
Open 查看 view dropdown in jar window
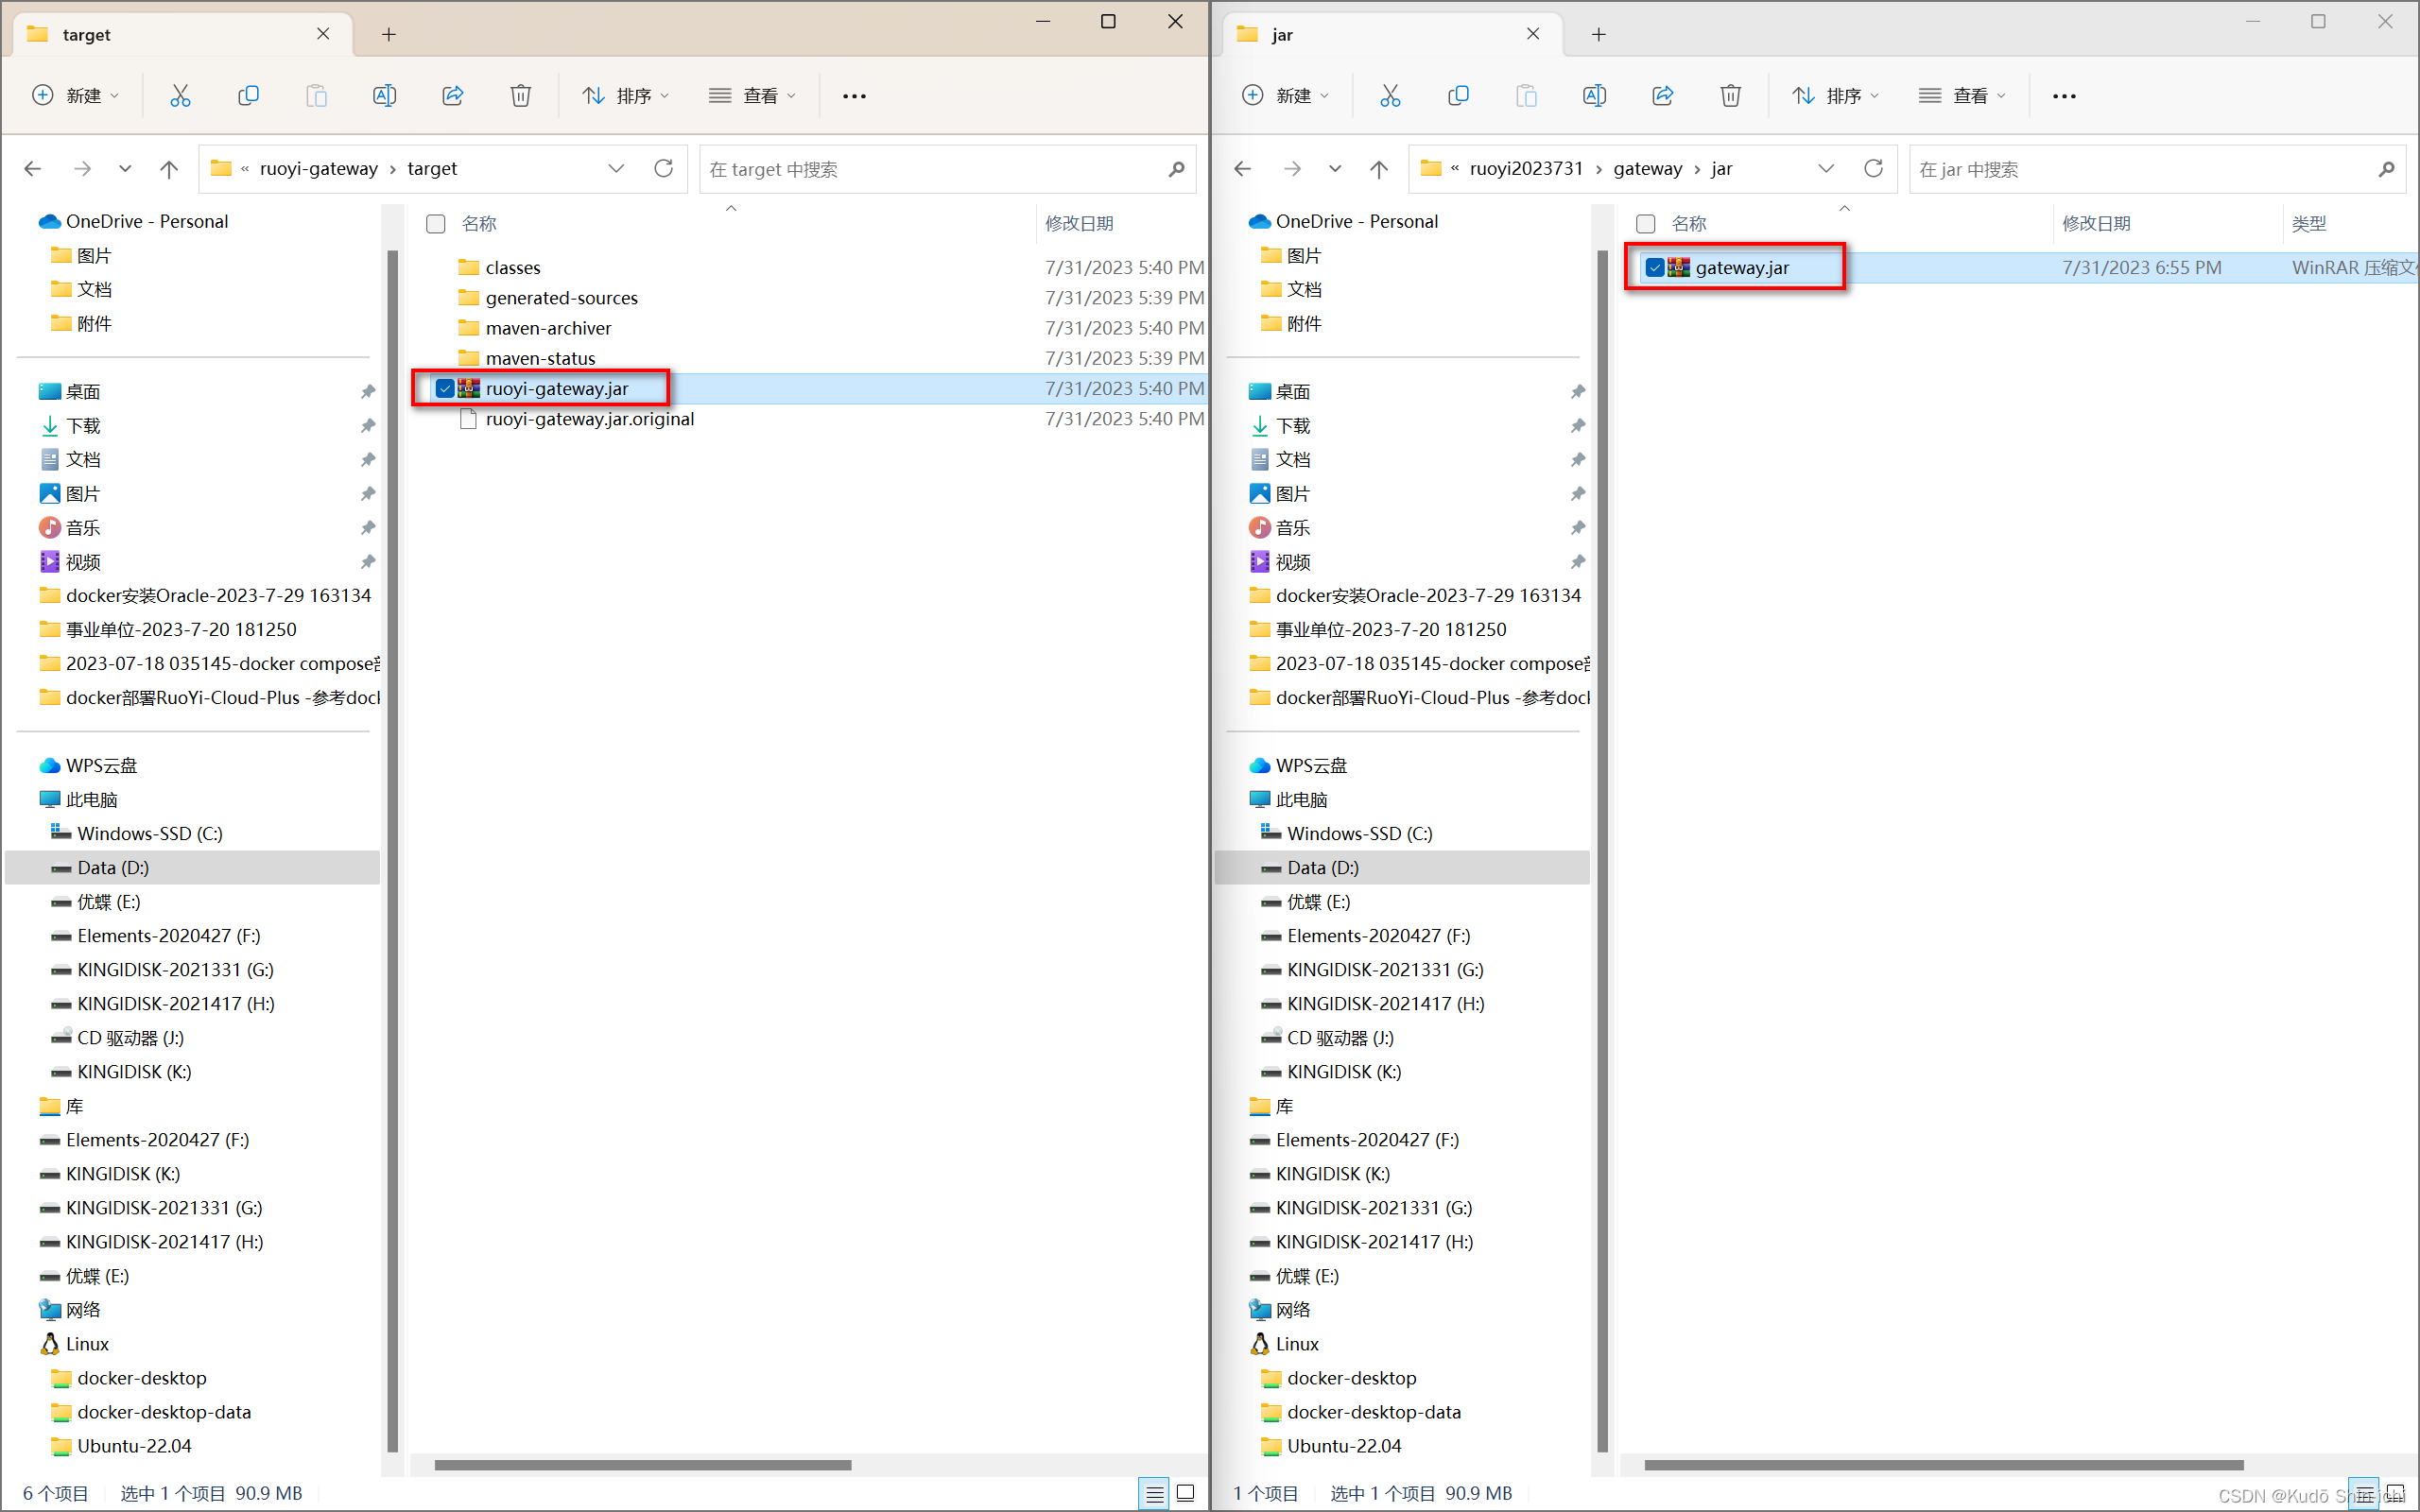tap(1963, 96)
